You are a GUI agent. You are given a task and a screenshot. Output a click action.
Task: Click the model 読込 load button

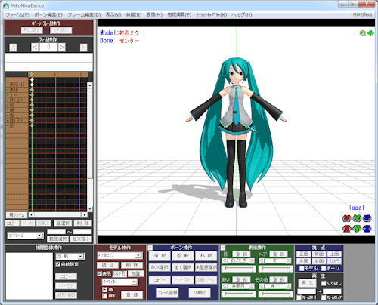107,265
